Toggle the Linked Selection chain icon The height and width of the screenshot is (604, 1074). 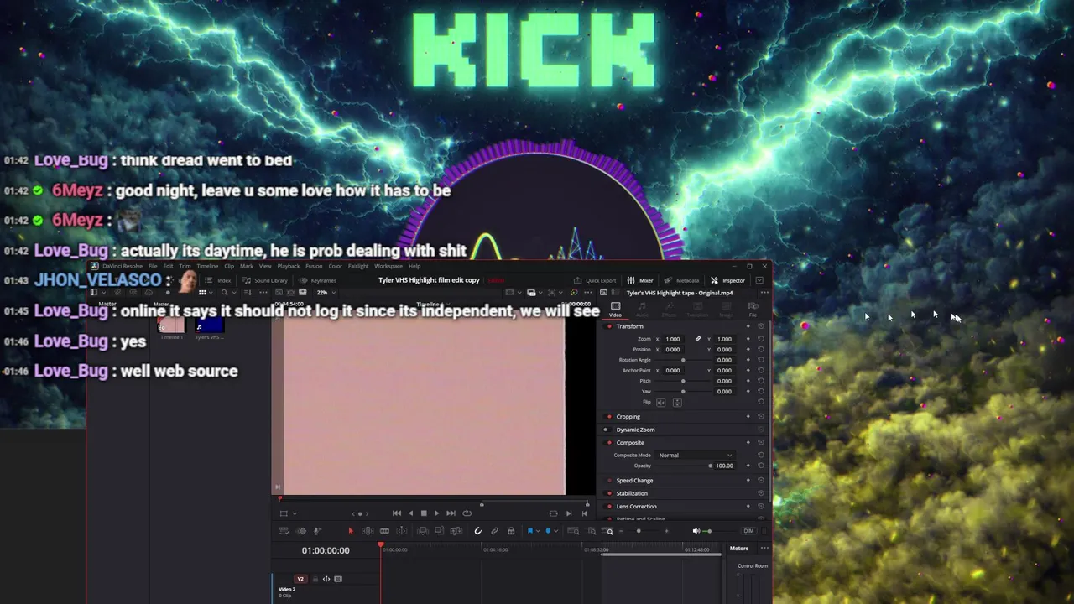pyautogui.click(x=494, y=531)
